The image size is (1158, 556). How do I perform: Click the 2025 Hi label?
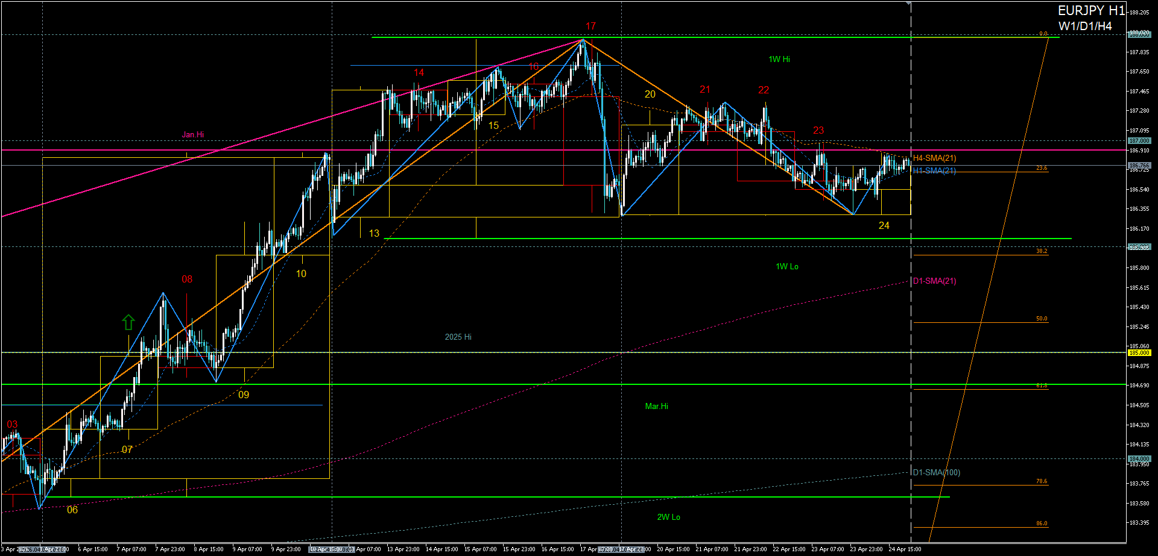pos(458,337)
